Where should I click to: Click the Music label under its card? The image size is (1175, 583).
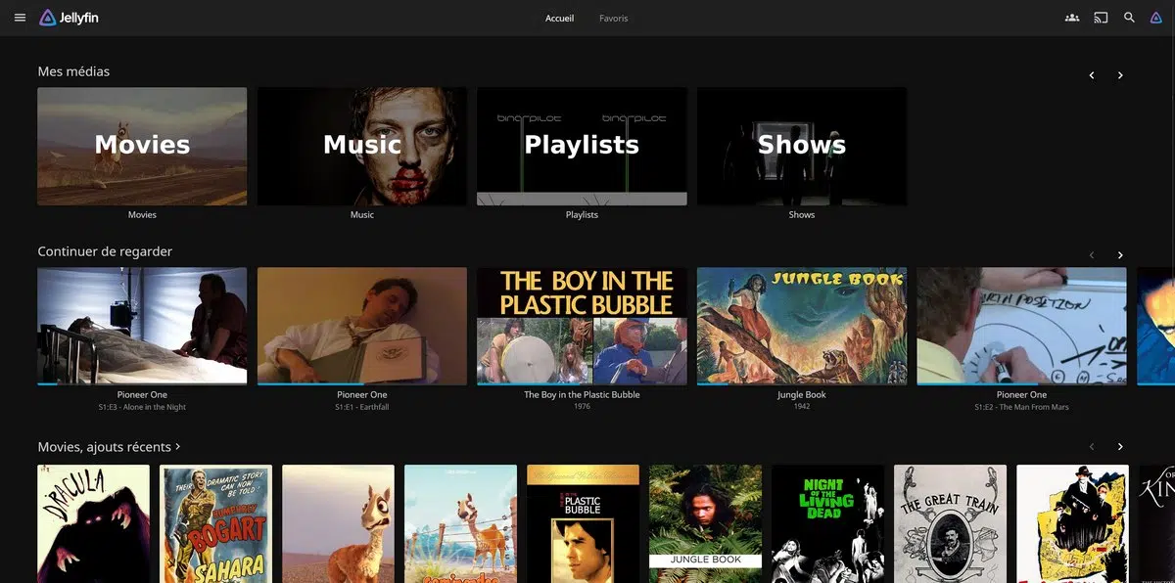click(x=362, y=214)
